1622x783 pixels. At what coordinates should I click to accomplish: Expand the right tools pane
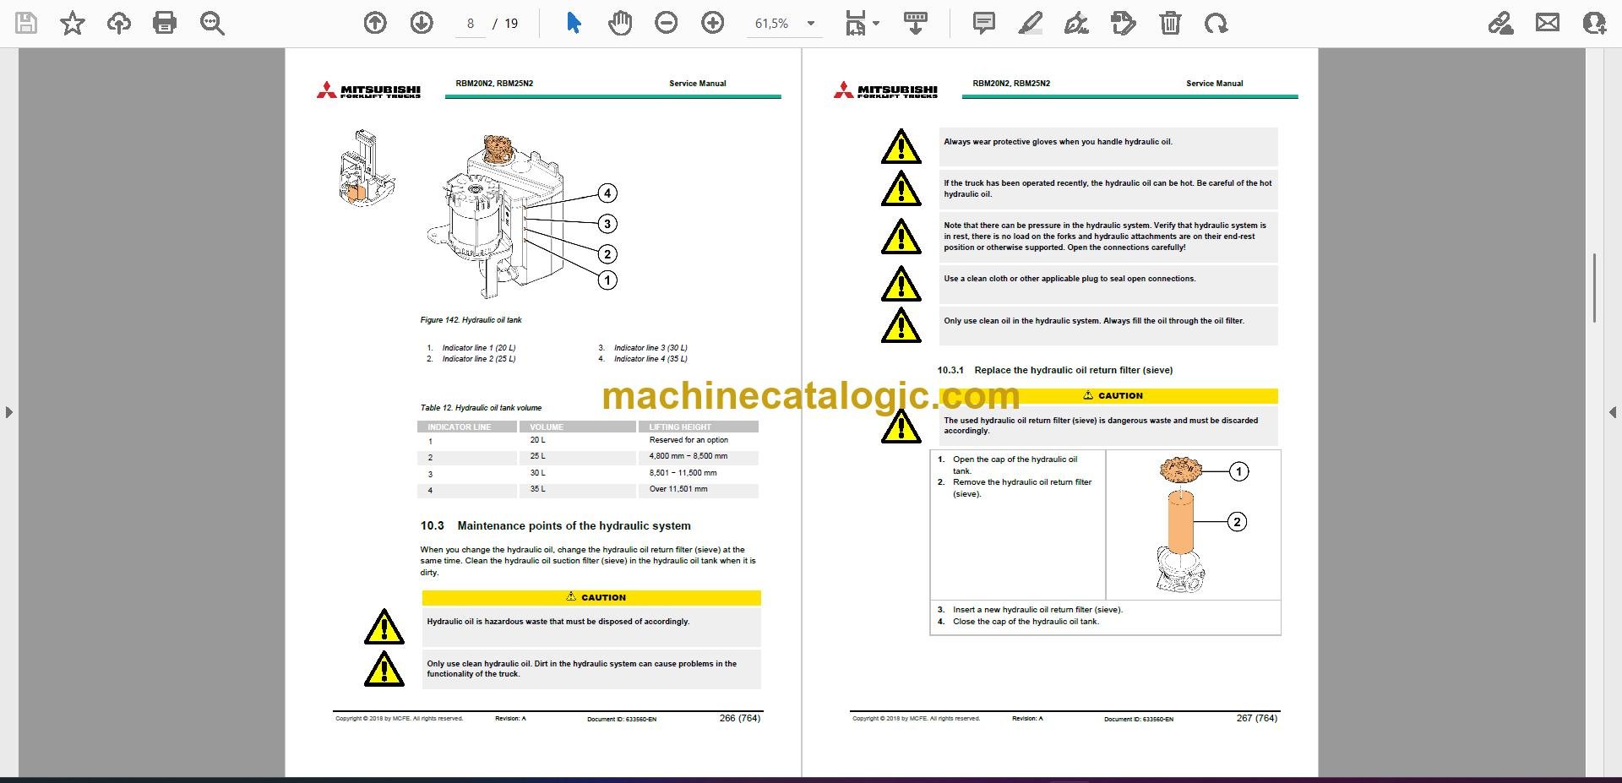coord(1613,412)
